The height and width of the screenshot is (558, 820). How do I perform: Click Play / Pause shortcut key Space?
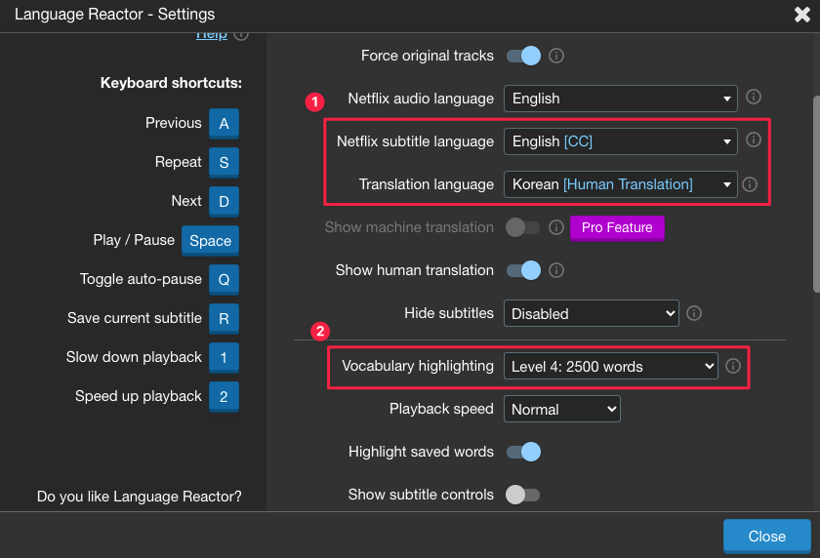(x=210, y=240)
